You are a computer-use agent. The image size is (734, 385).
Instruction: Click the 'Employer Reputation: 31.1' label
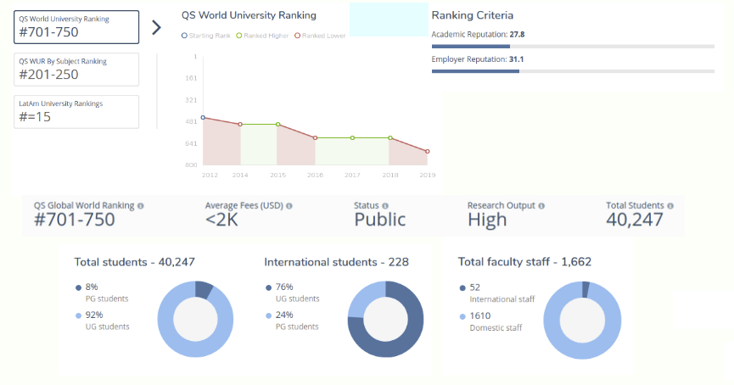(x=478, y=59)
